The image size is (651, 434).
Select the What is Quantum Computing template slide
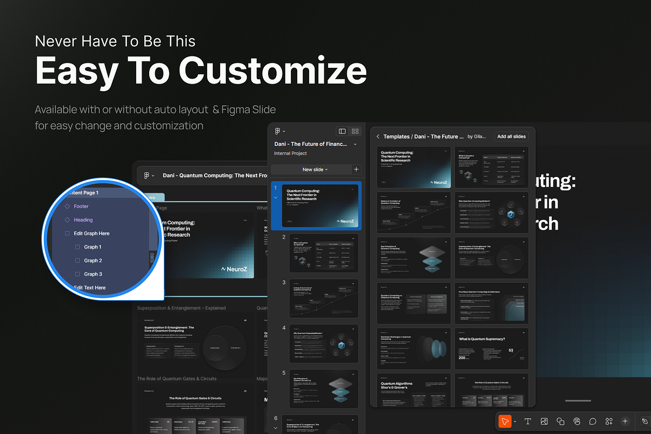pos(492,168)
